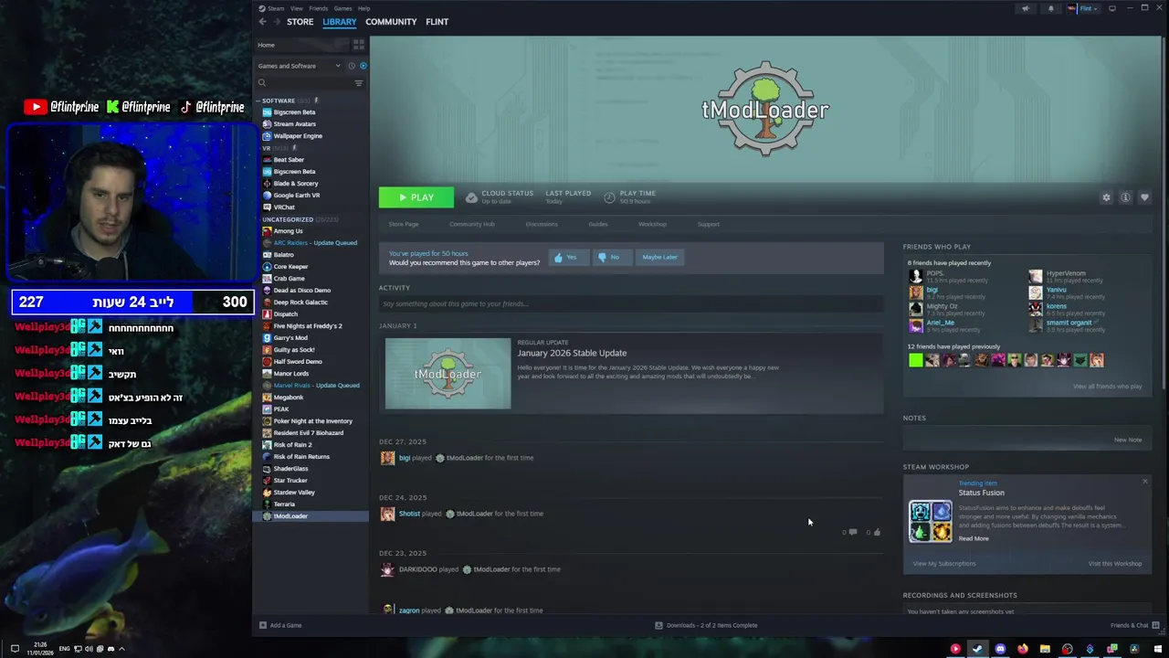Viewport: 1169px width, 658px height.
Task: Open the library advanced filter icon
Action: tap(358, 83)
